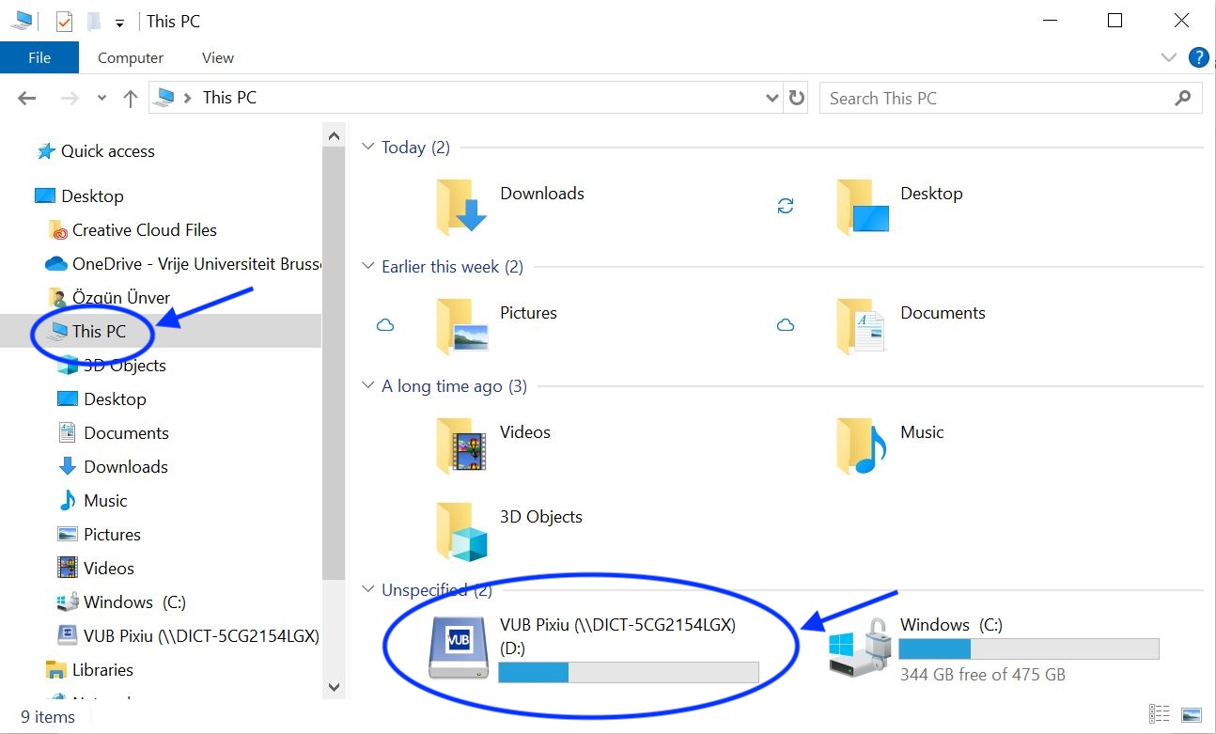
Task: Select Documents in navigation pane
Action: 126,433
